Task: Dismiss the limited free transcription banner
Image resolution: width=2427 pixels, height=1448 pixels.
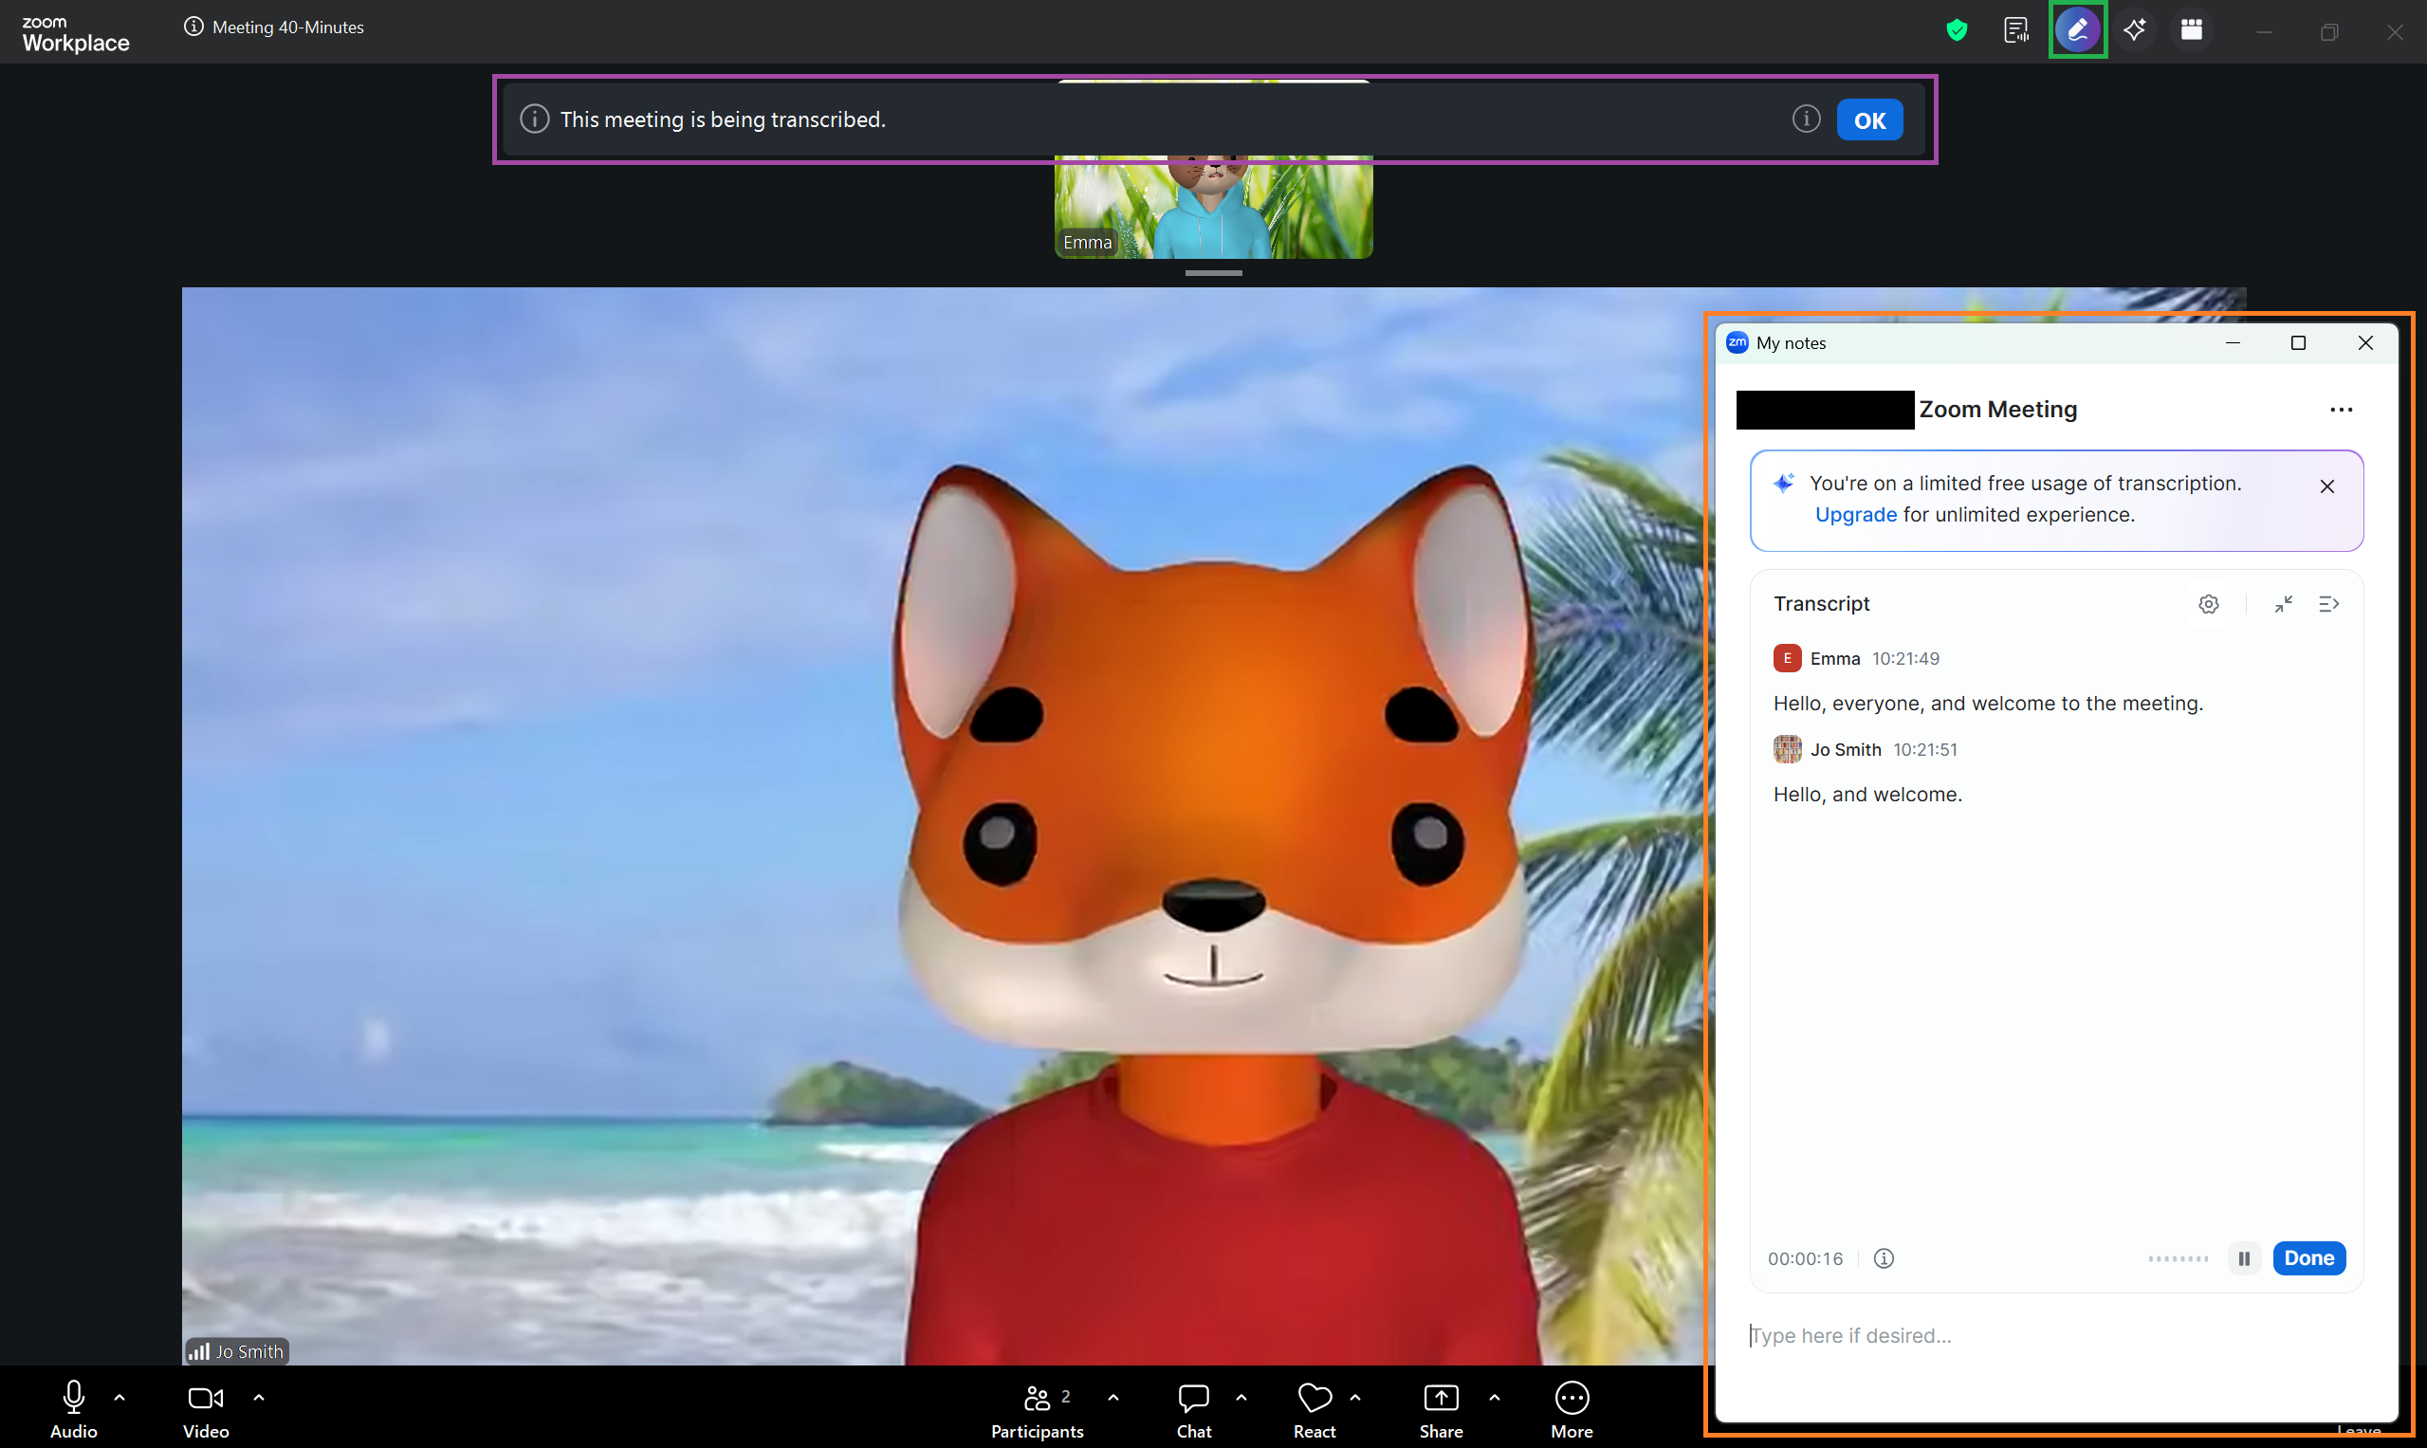Action: 2326,486
